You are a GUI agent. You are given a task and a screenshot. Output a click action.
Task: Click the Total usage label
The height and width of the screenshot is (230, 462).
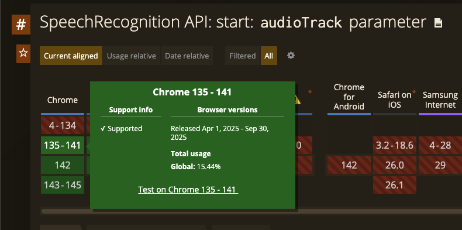point(191,154)
